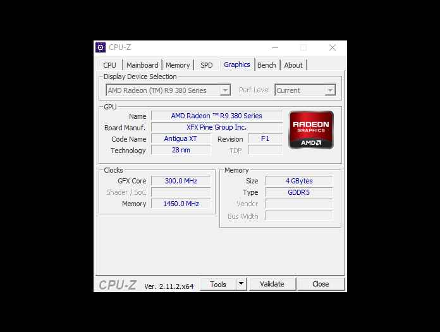Click the Validate button
Screen dimensions: 440x332
(272, 284)
